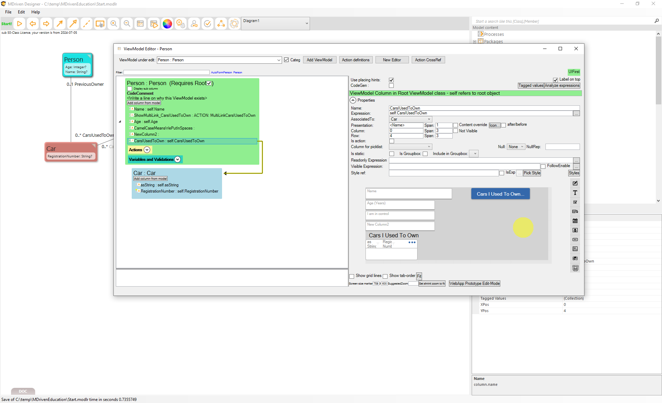Click the zoom out magnifier icon
The width and height of the screenshot is (662, 403).
127,24
